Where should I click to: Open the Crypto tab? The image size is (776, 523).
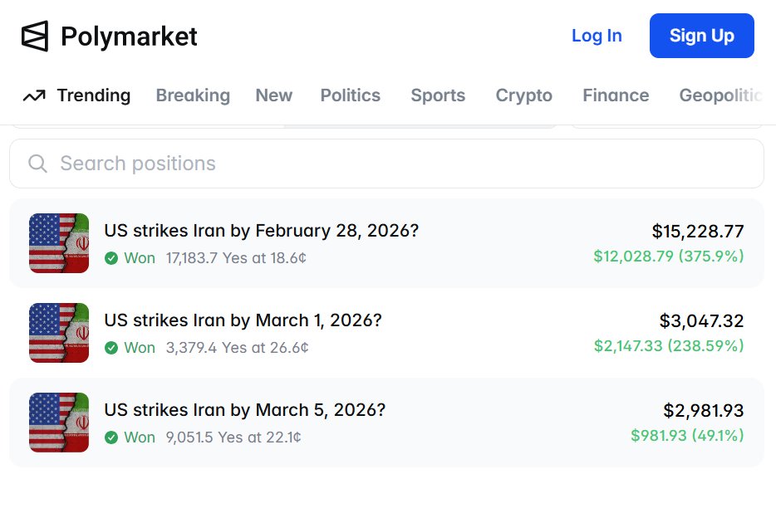(x=523, y=95)
